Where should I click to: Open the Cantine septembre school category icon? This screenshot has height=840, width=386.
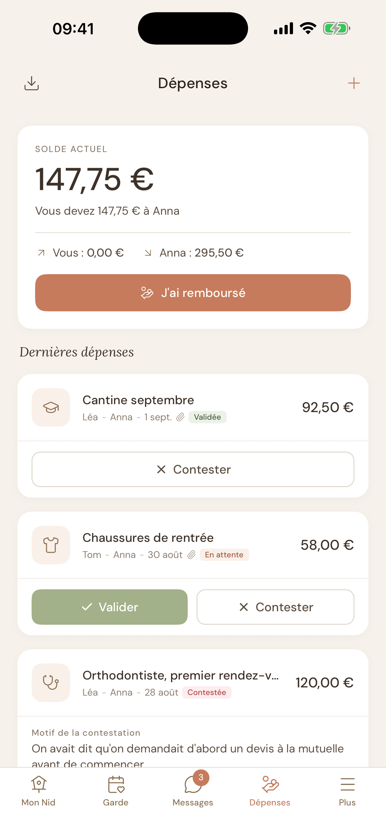point(51,407)
